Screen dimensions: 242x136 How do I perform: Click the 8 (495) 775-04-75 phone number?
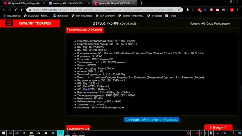[x=108, y=23]
